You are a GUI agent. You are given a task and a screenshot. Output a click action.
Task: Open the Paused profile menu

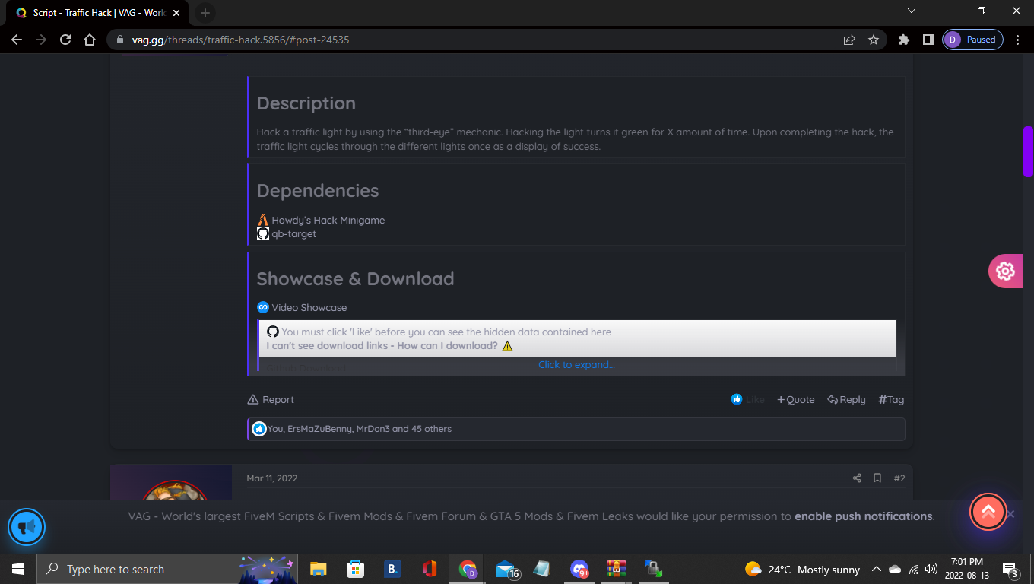pos(972,40)
